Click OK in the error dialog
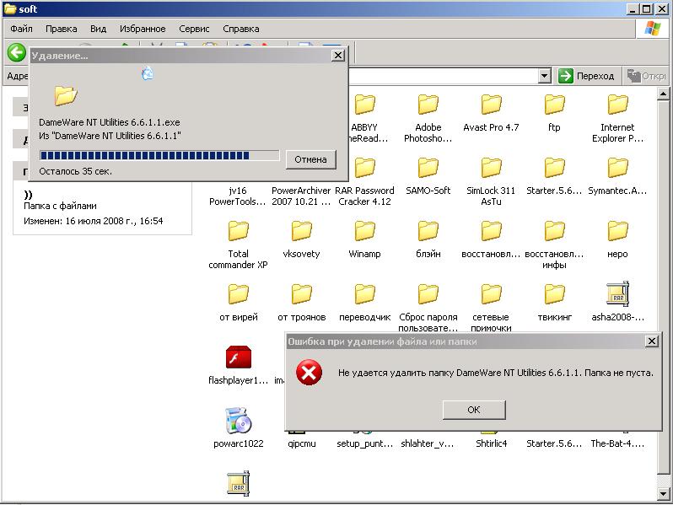 click(x=474, y=410)
